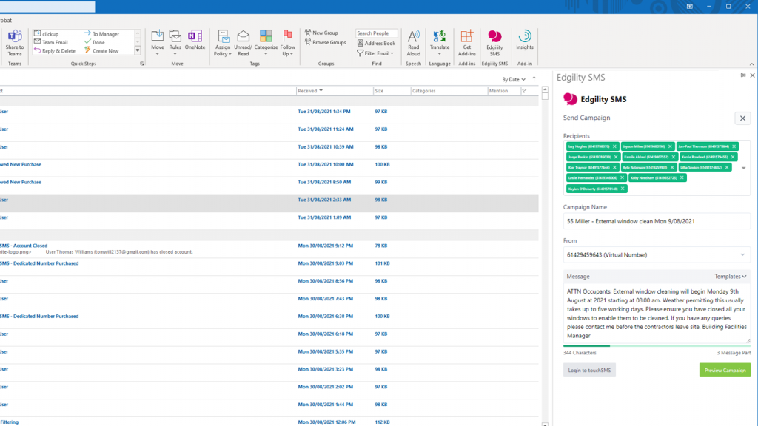Open the Translate language tool
The height and width of the screenshot is (426, 758).
click(x=440, y=43)
